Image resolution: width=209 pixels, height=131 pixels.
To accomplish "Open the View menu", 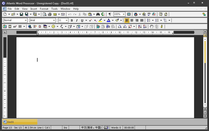I will [25, 9].
